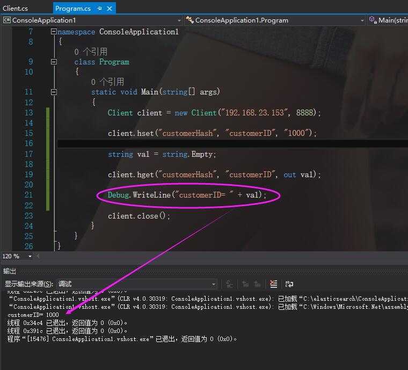Image resolution: width=408 pixels, height=370 pixels.
Task: Close the Program.cs tab
Action: point(110,9)
